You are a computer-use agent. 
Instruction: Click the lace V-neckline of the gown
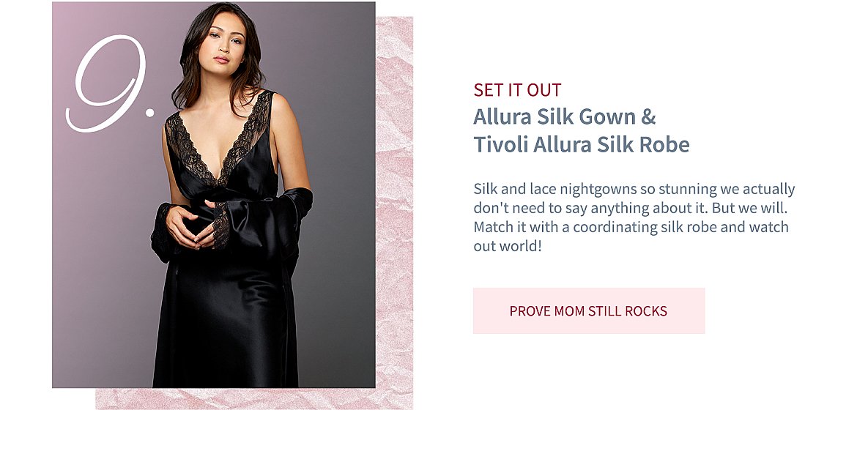[x=220, y=139]
